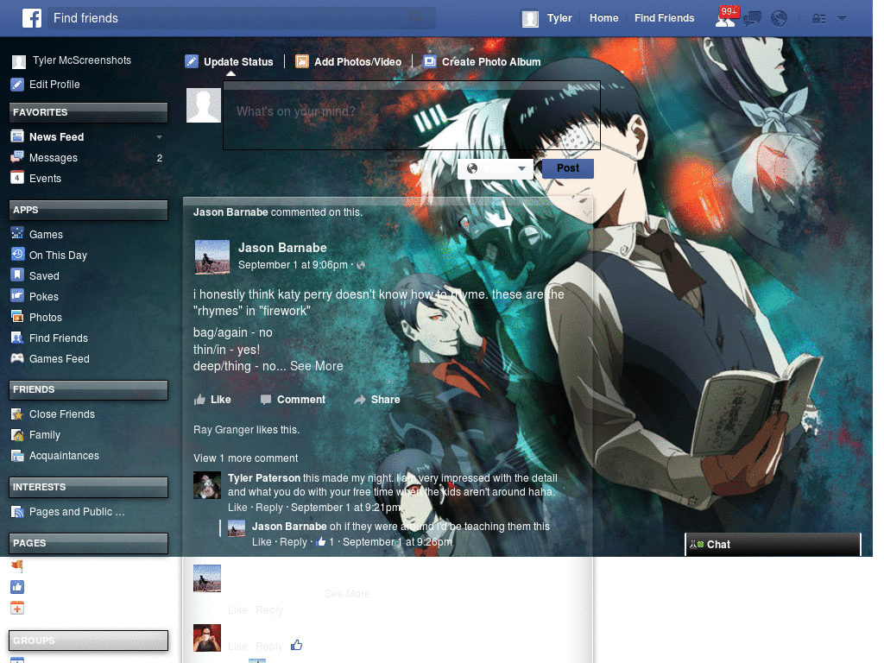Open Find Friends in top bar
This screenshot has height=663, width=884.
[x=664, y=18]
